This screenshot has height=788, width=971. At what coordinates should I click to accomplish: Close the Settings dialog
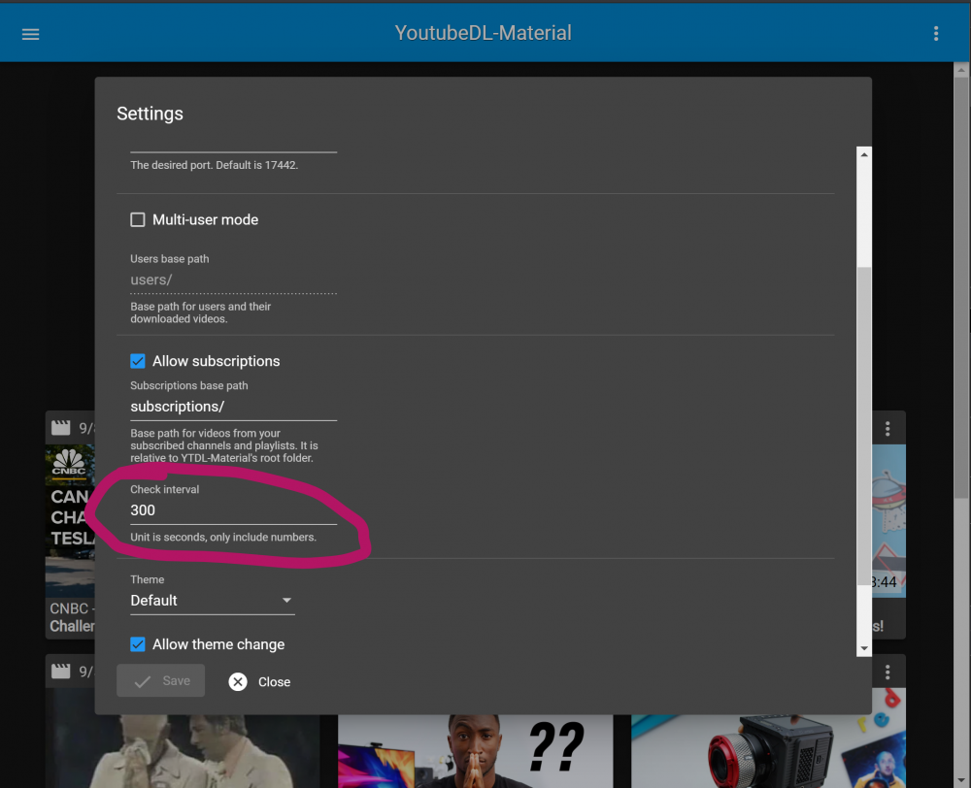[259, 681]
